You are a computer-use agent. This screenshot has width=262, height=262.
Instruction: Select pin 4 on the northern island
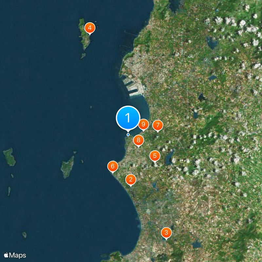tap(90, 28)
